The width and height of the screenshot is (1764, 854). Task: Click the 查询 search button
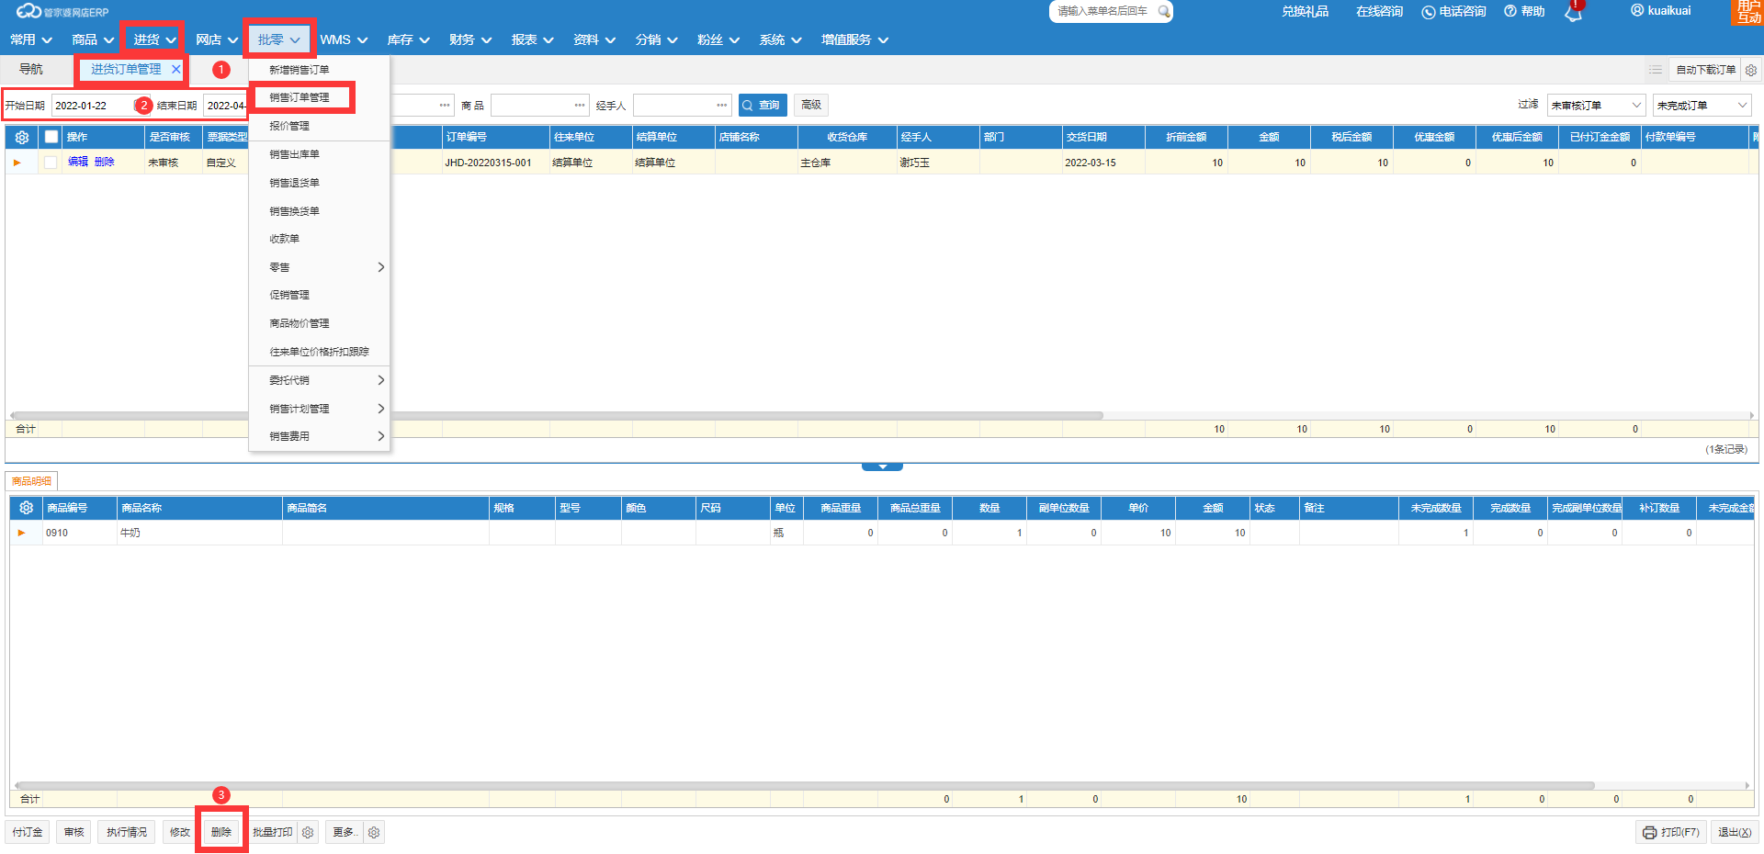pos(762,106)
